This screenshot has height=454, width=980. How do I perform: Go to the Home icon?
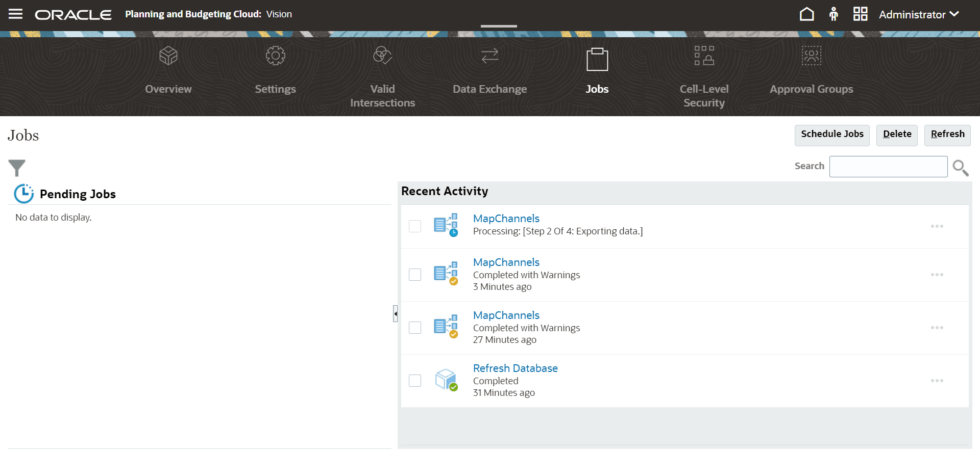[x=806, y=14]
